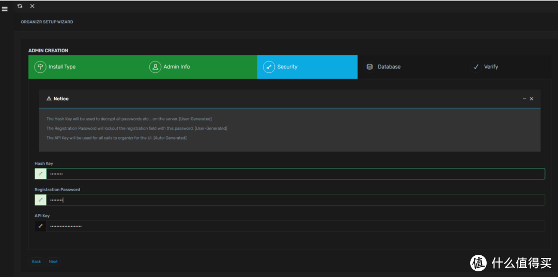The height and width of the screenshot is (277, 558).
Task: Click the Admin Info user icon
Action: 155,67
